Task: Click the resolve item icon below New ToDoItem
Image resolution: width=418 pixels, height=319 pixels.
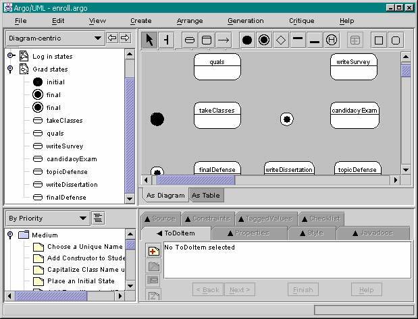Action: (x=154, y=266)
